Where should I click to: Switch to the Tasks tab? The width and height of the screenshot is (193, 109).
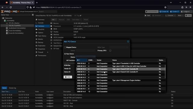(x=4, y=88)
